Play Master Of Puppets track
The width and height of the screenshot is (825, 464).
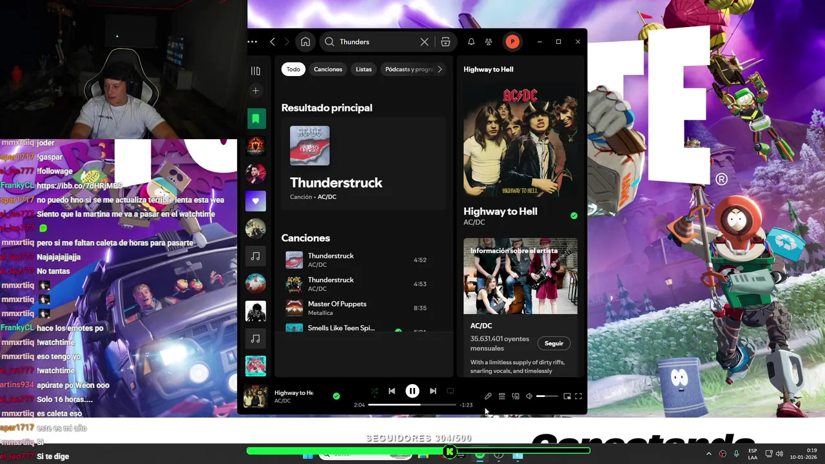coord(362,308)
